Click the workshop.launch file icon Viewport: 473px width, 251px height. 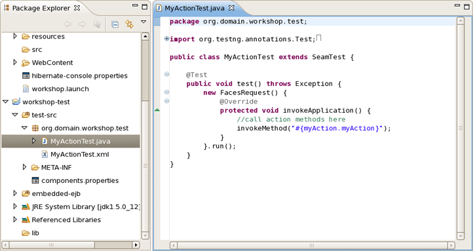click(26, 88)
